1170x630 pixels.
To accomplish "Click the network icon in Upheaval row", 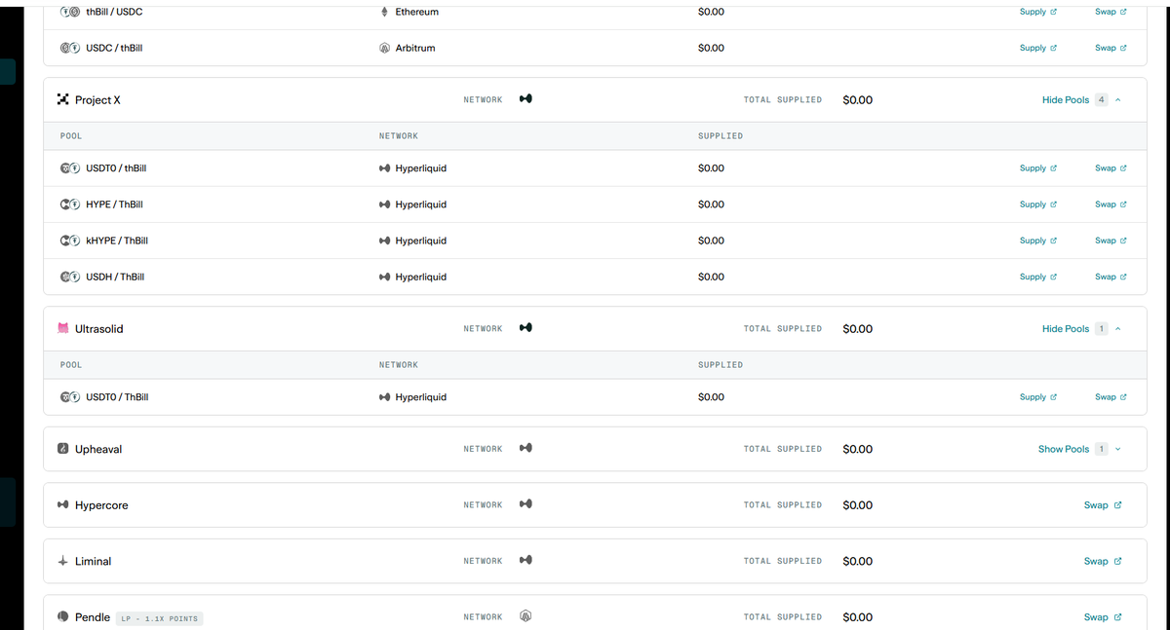I will tap(526, 449).
